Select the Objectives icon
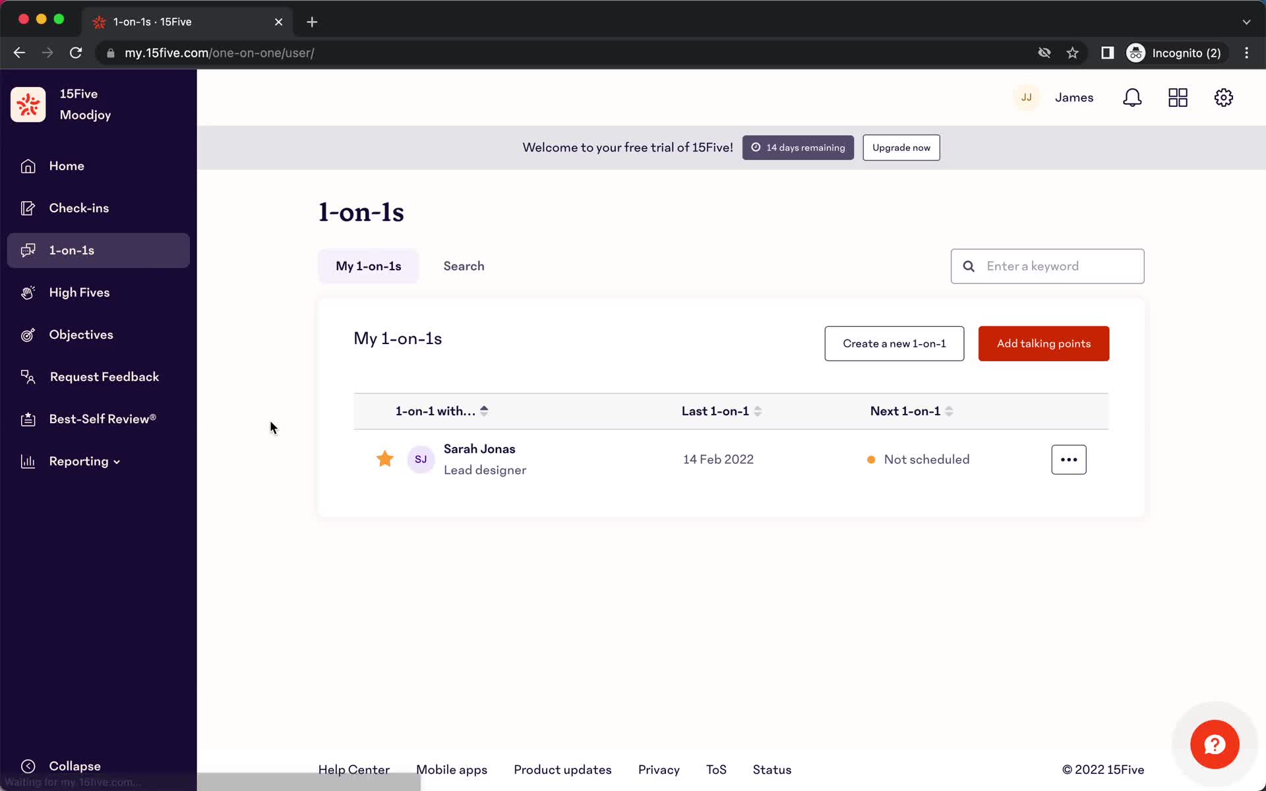The width and height of the screenshot is (1266, 791). pos(27,334)
